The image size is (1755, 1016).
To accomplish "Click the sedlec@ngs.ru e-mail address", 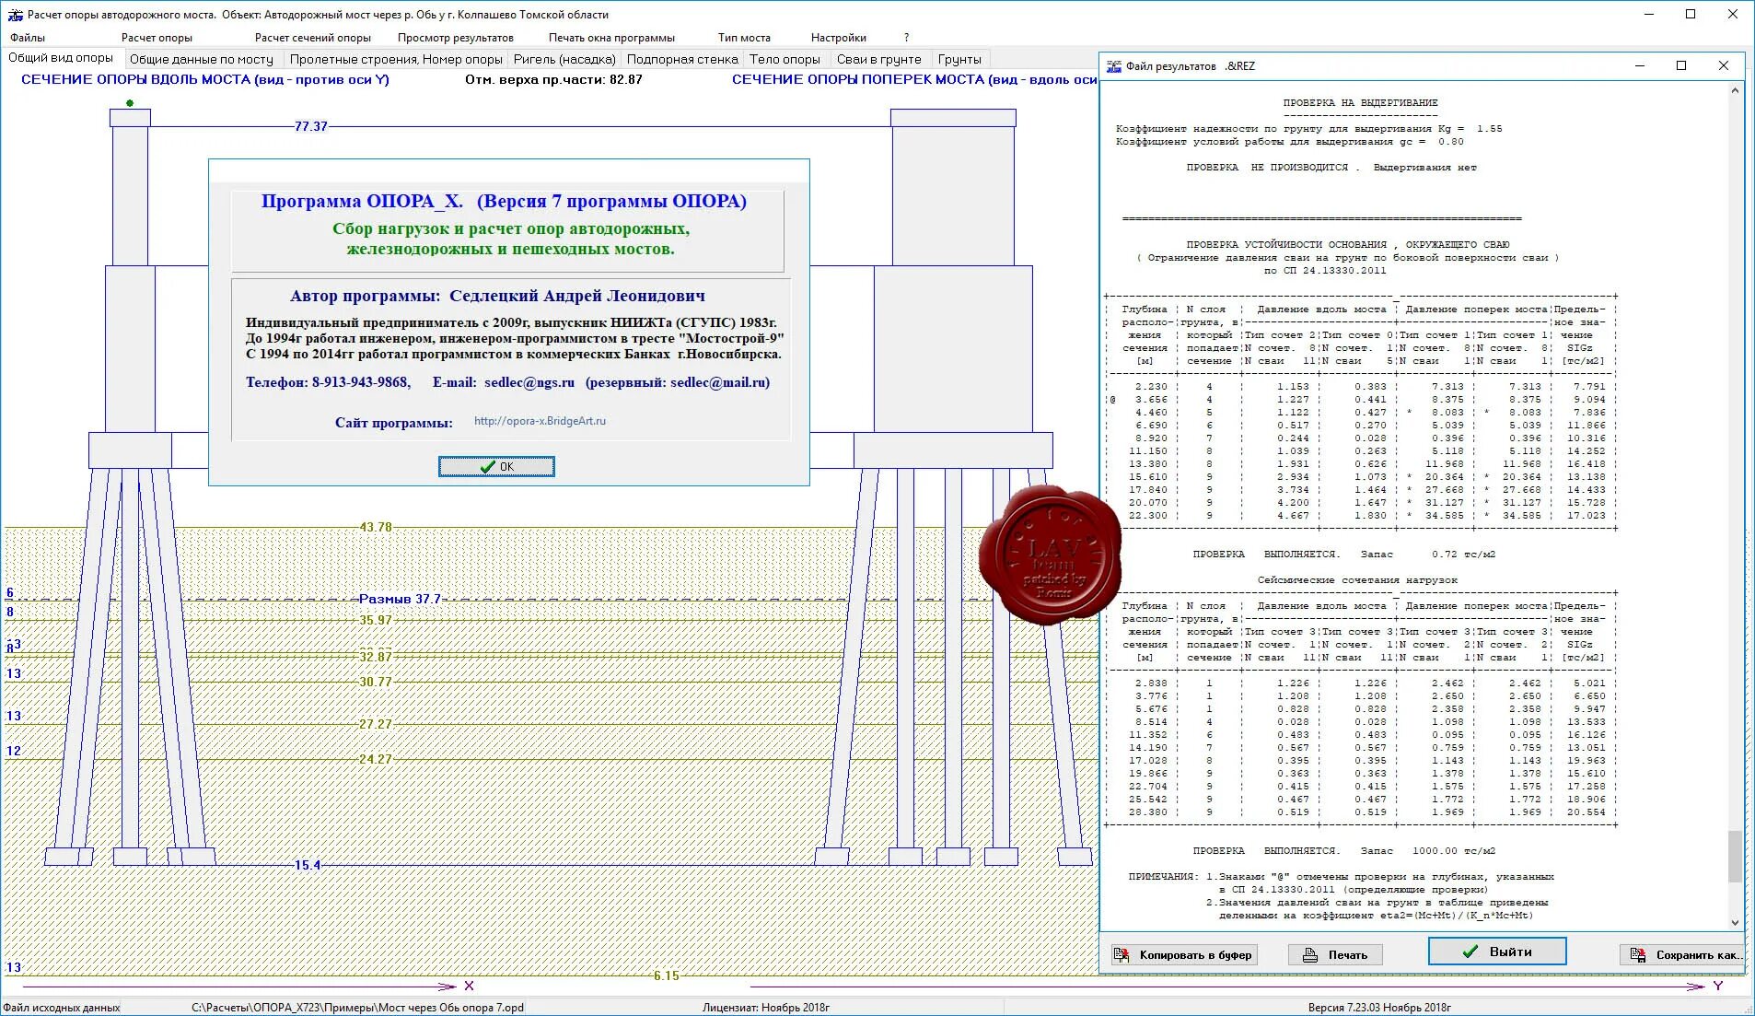I will click(x=529, y=382).
